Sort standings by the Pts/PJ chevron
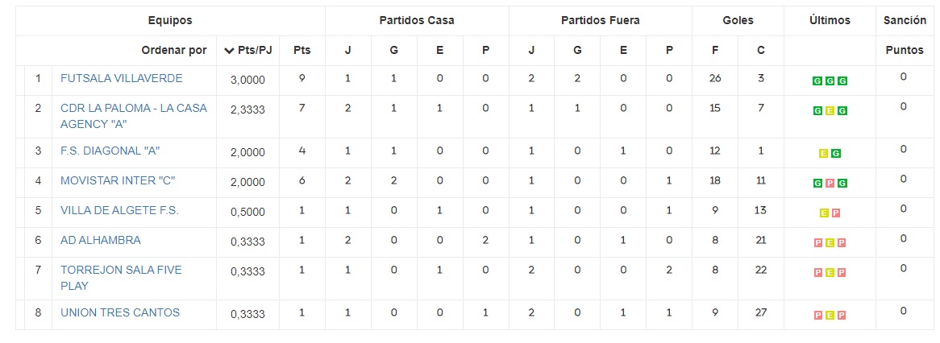This screenshot has width=940, height=343. pyautogui.click(x=230, y=51)
